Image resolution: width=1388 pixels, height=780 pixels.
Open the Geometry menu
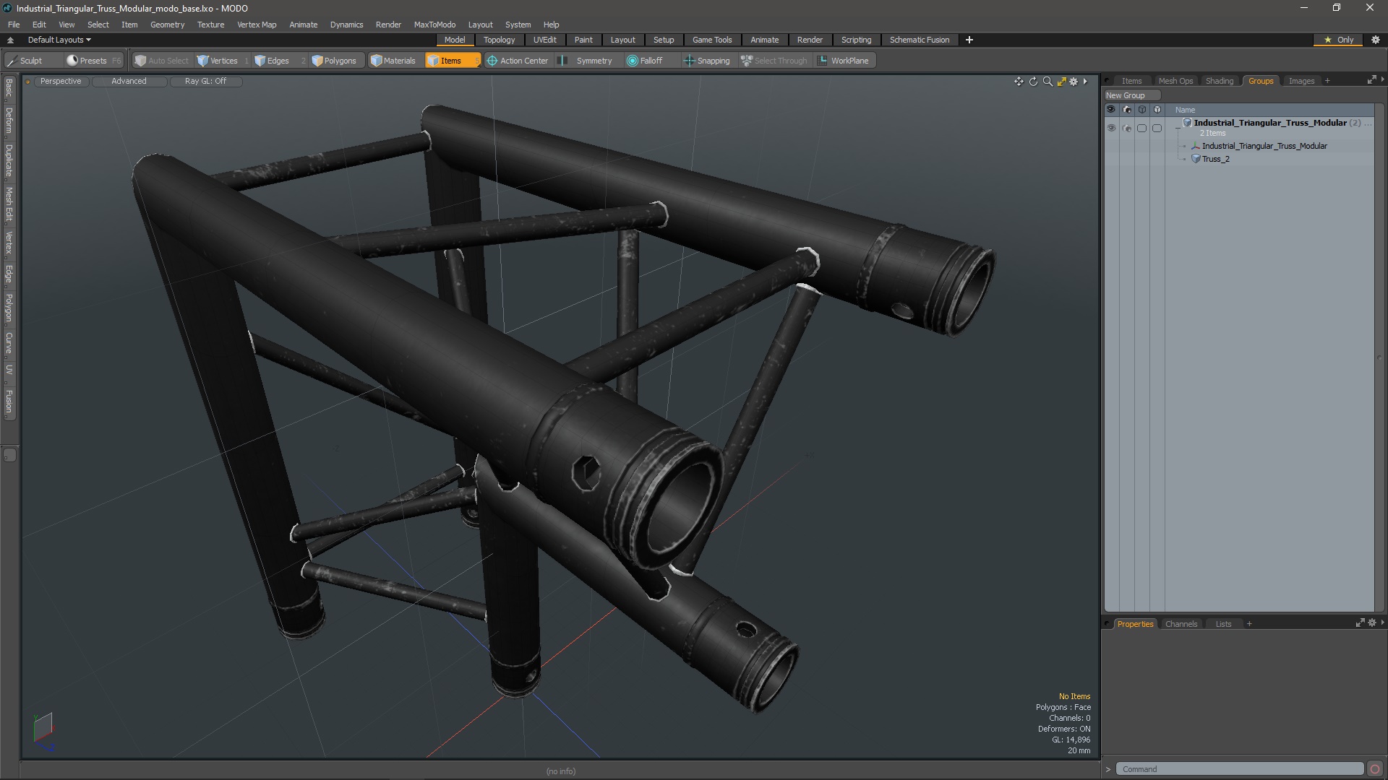click(167, 25)
